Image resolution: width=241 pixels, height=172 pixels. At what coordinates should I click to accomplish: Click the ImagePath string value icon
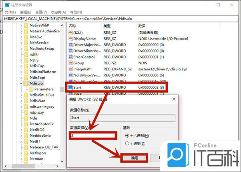[70, 69]
